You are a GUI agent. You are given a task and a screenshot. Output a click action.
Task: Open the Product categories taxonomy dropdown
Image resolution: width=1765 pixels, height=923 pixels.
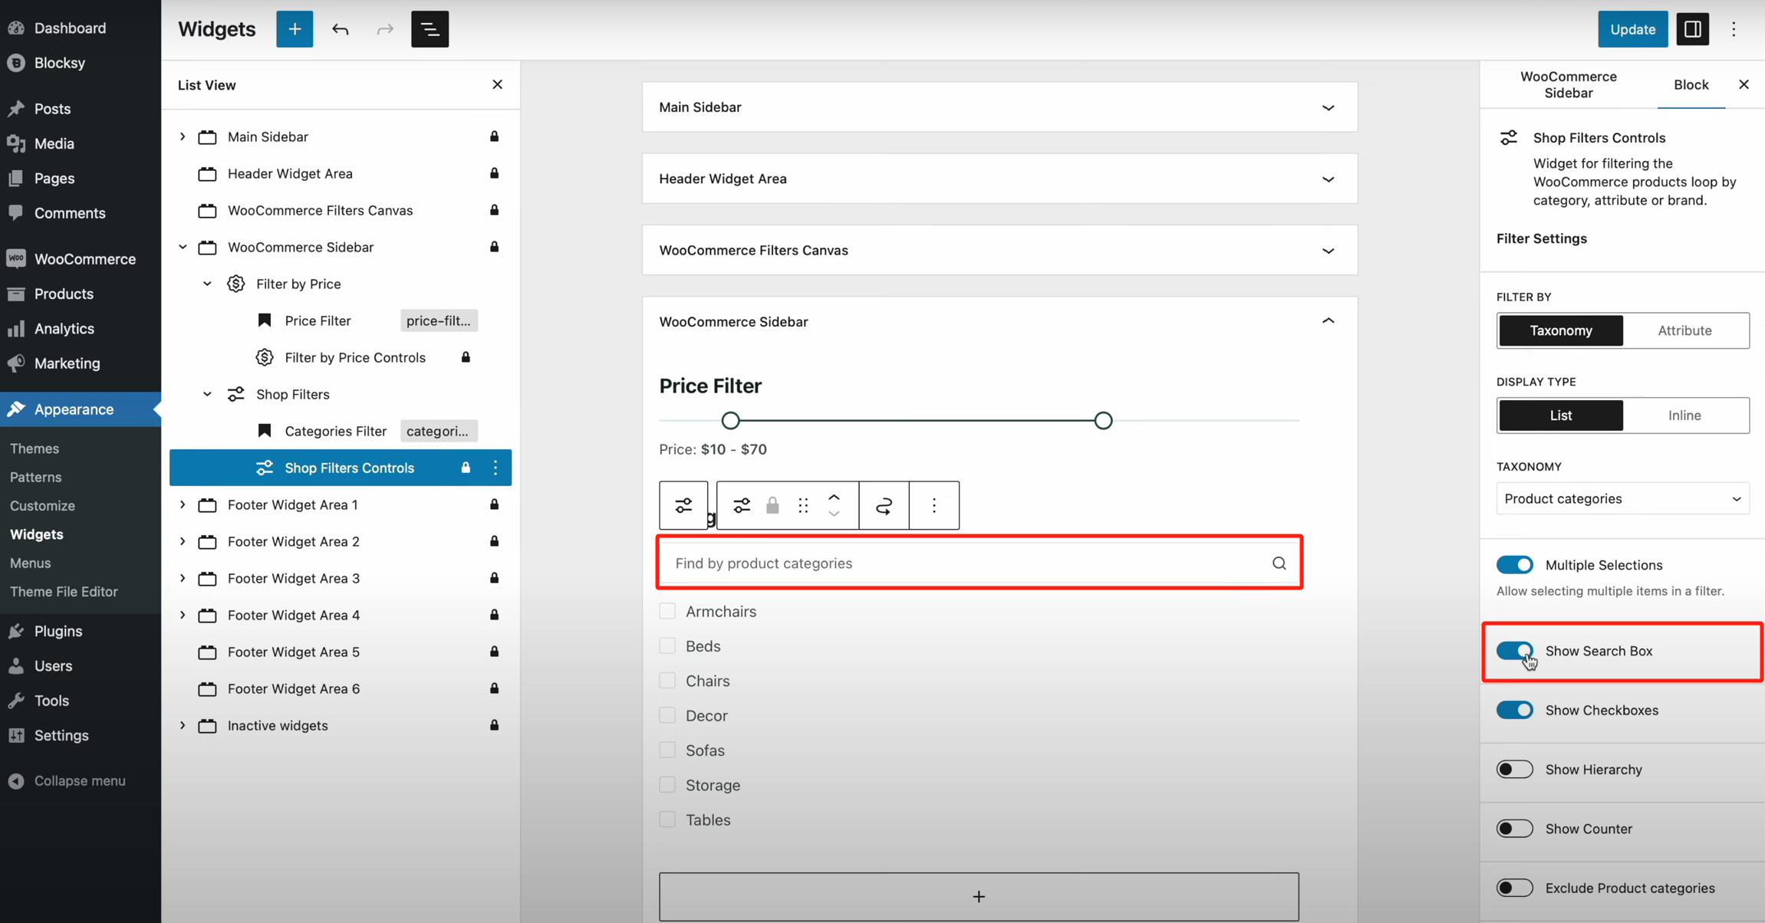click(x=1622, y=499)
